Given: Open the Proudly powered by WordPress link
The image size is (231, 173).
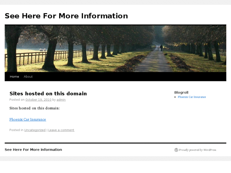Looking at the screenshot, I should 197,150.
